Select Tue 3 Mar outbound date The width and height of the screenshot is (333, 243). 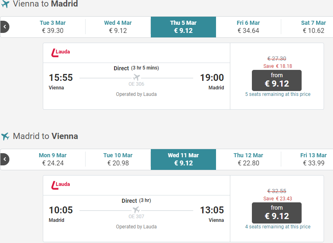(x=53, y=27)
